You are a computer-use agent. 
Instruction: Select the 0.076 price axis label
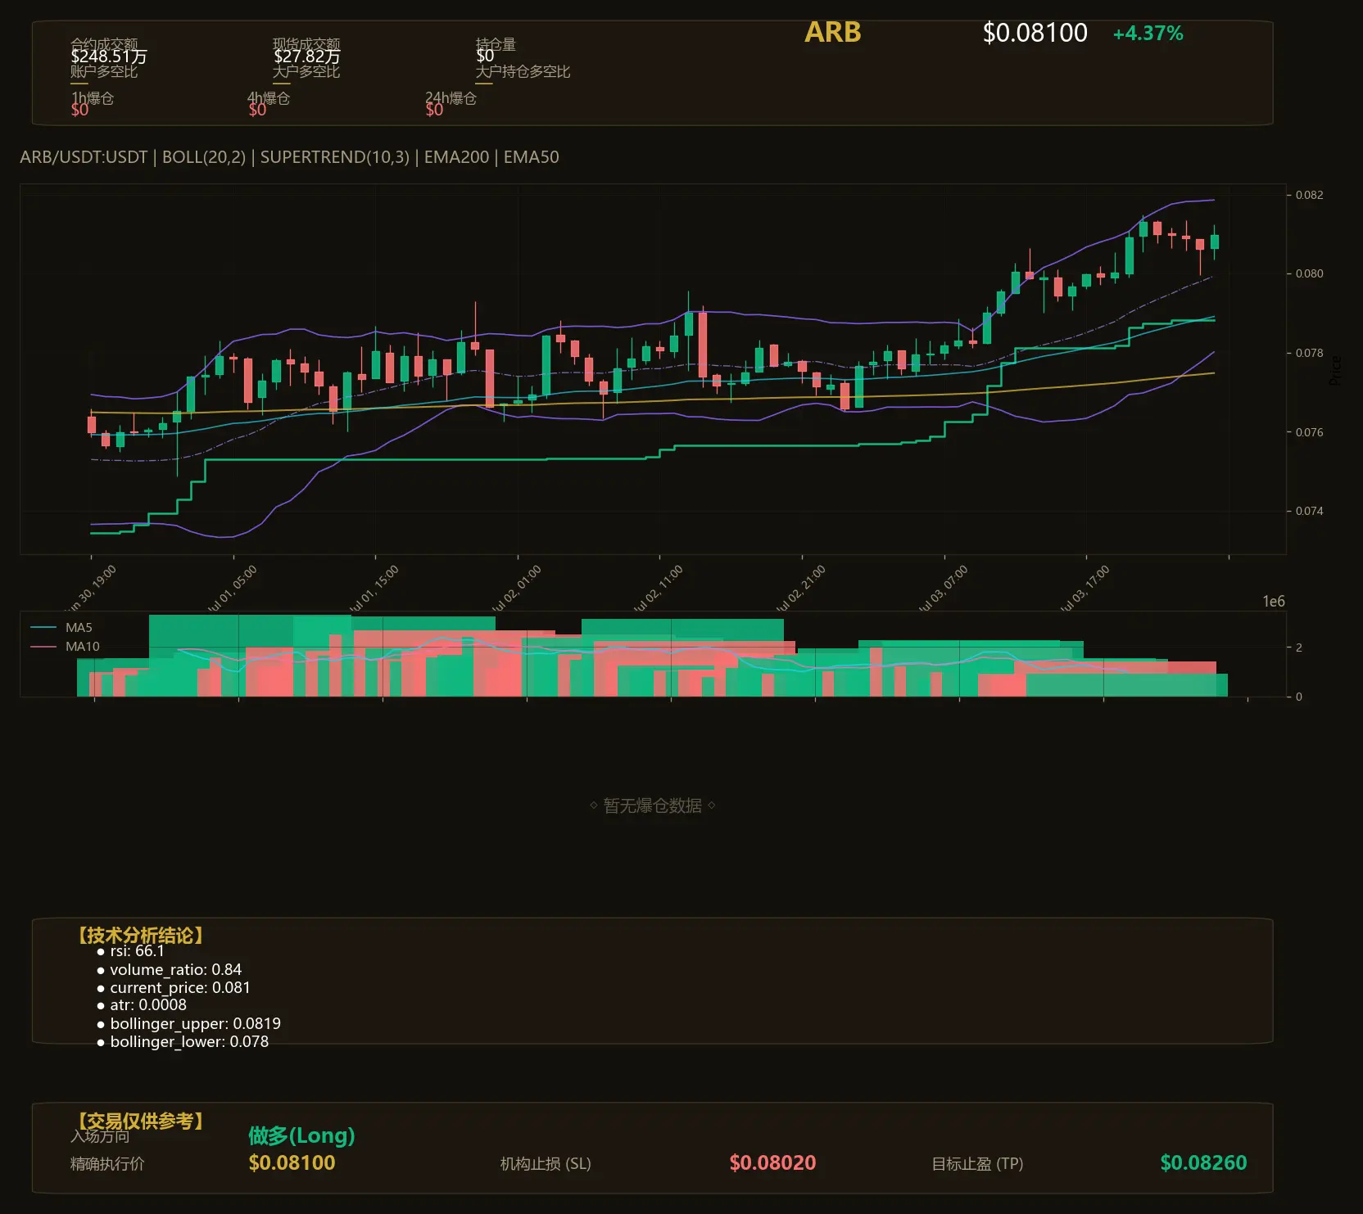(x=1309, y=432)
